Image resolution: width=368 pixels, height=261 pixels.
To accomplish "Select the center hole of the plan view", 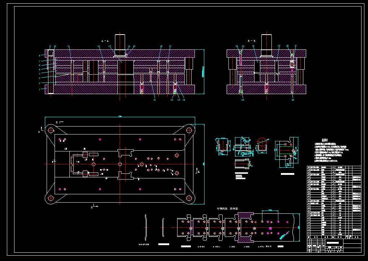I will (120, 164).
